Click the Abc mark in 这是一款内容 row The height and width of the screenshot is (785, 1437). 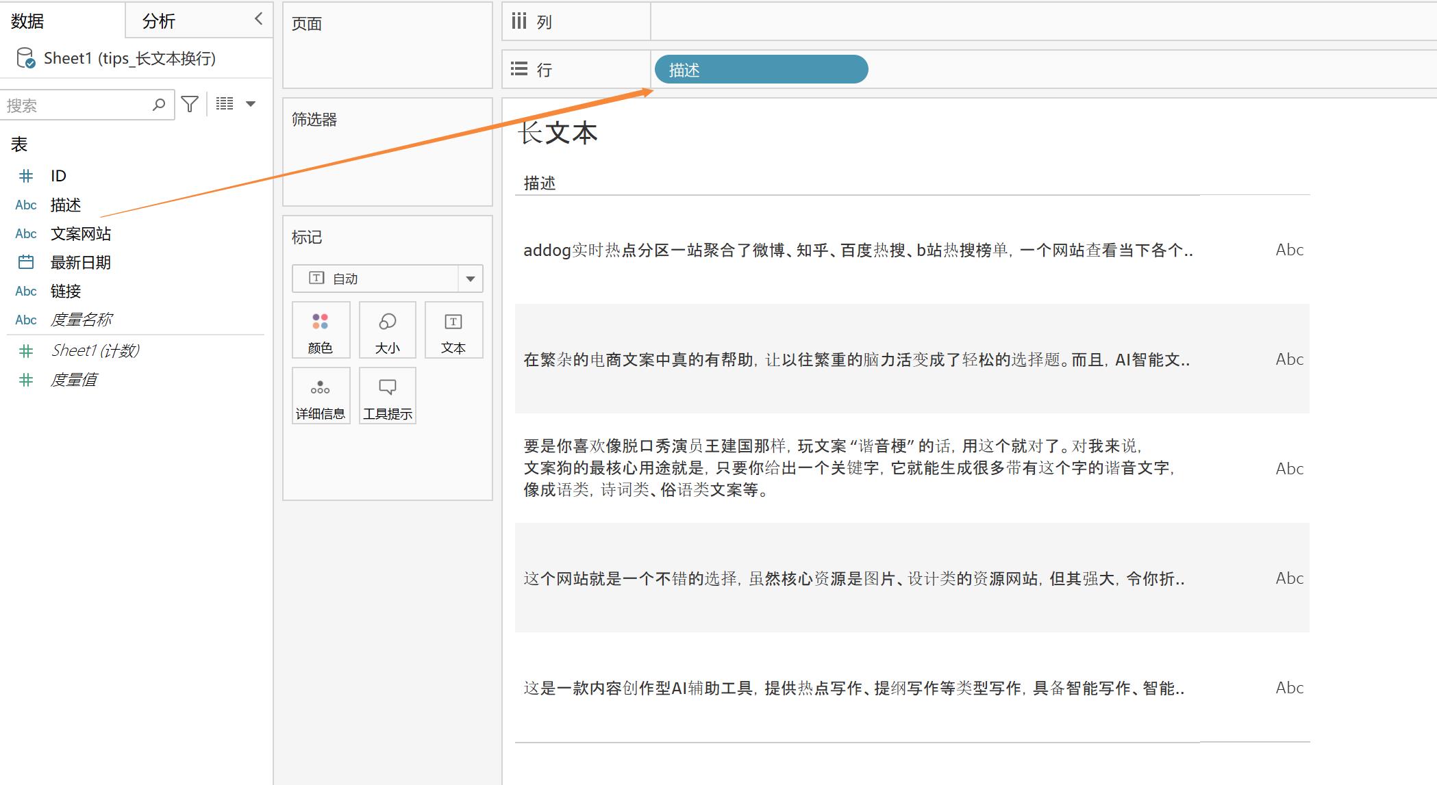(1289, 688)
